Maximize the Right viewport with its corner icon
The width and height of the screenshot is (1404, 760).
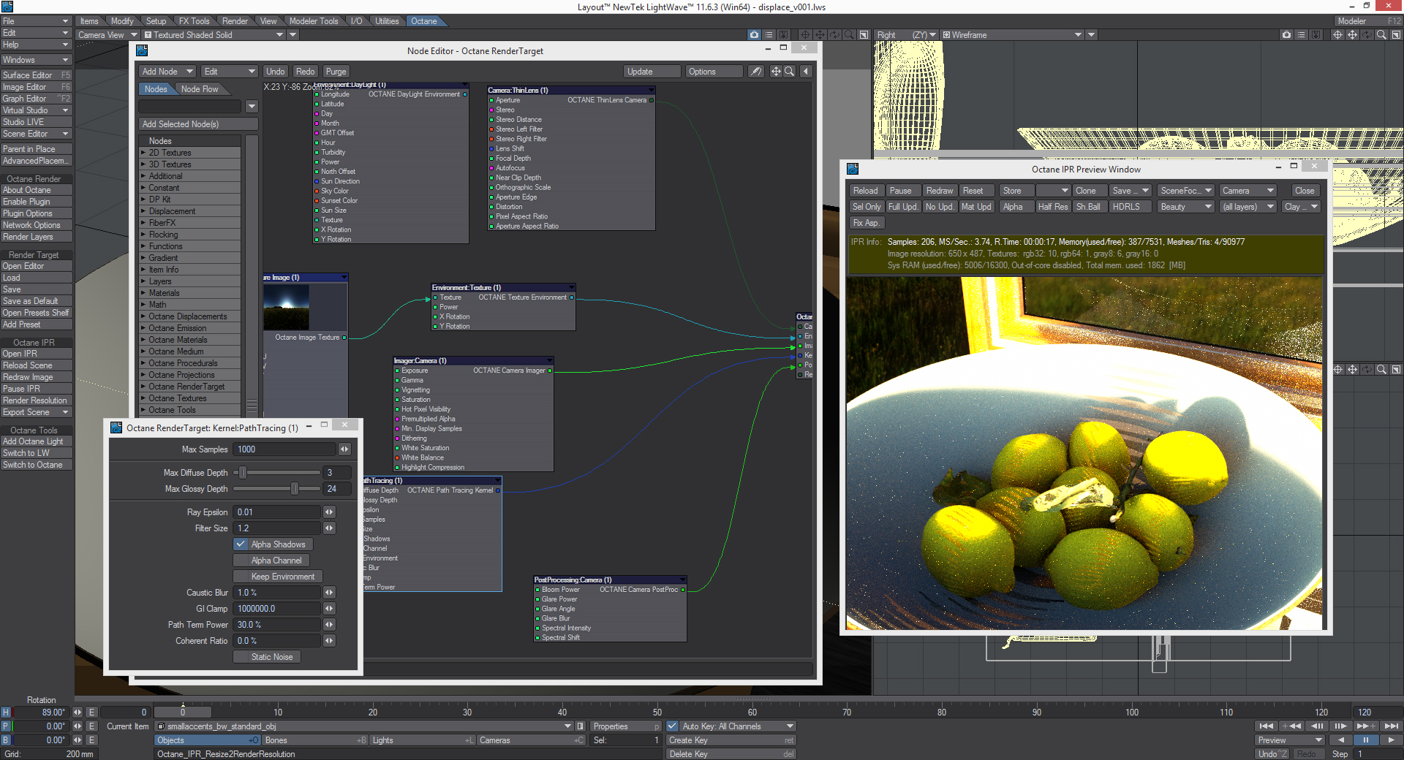click(x=1396, y=34)
